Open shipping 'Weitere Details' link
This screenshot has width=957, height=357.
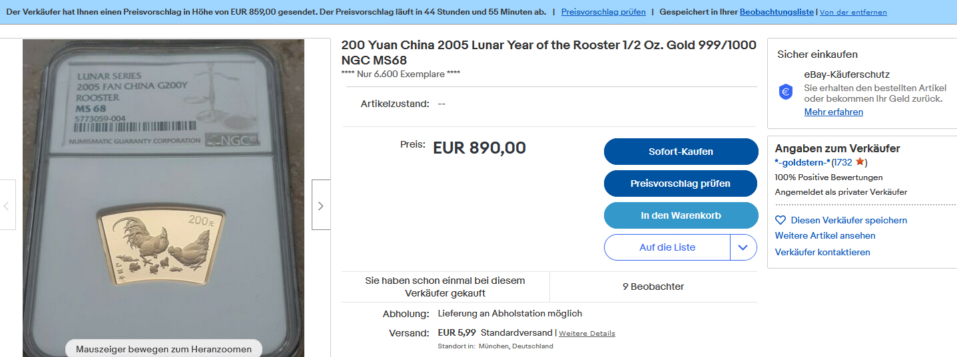587,333
